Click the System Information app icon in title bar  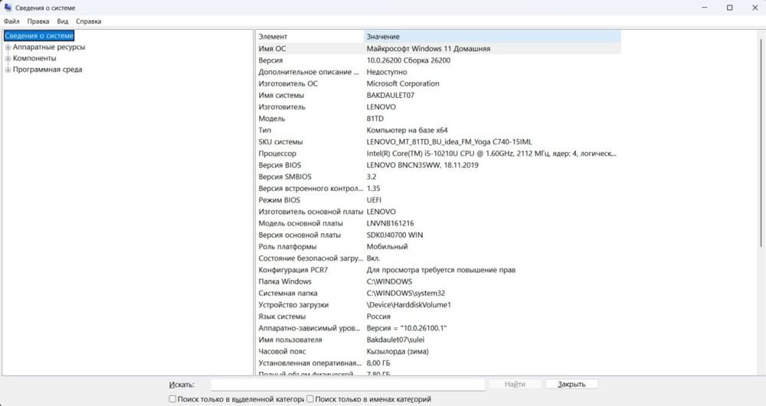pos(8,8)
